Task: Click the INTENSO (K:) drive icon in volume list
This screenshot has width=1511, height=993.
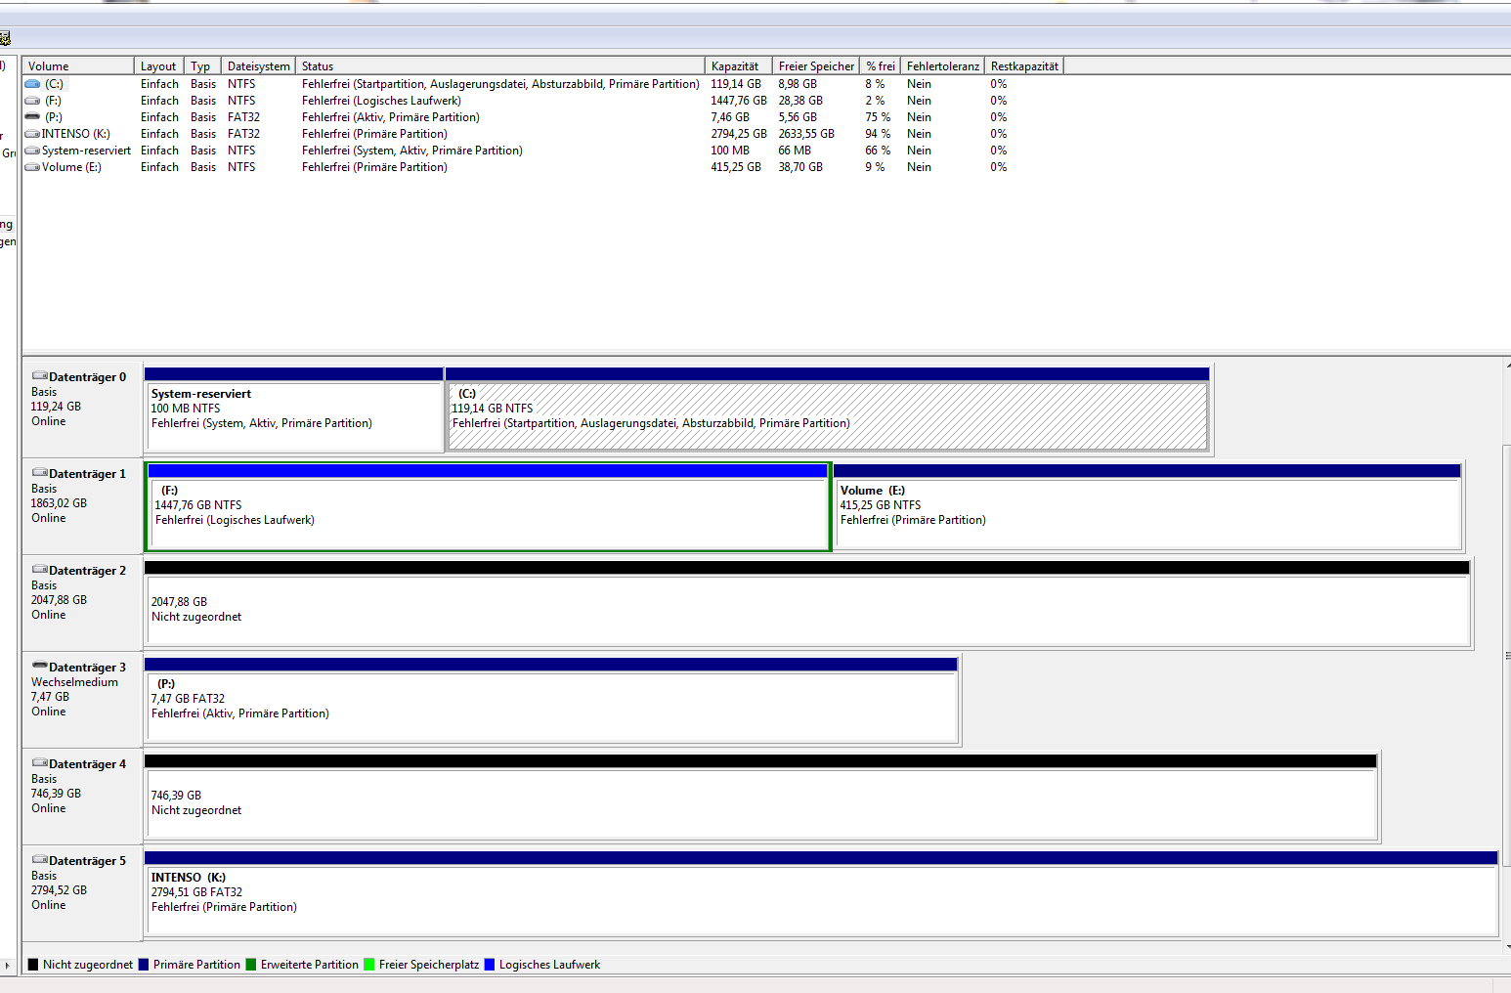Action: (32, 134)
